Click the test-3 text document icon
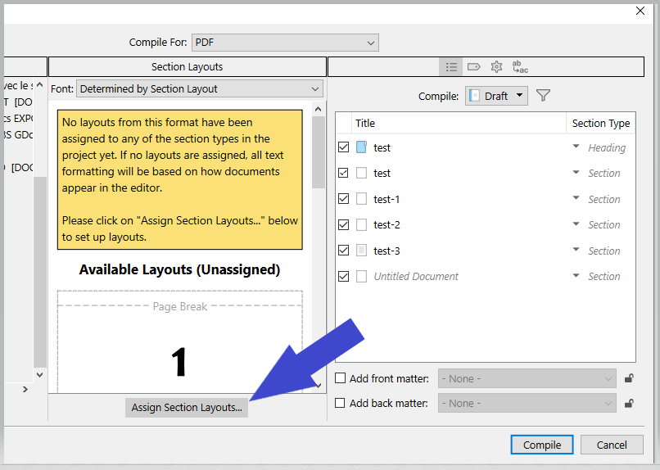Image resolution: width=660 pixels, height=470 pixels. point(362,251)
